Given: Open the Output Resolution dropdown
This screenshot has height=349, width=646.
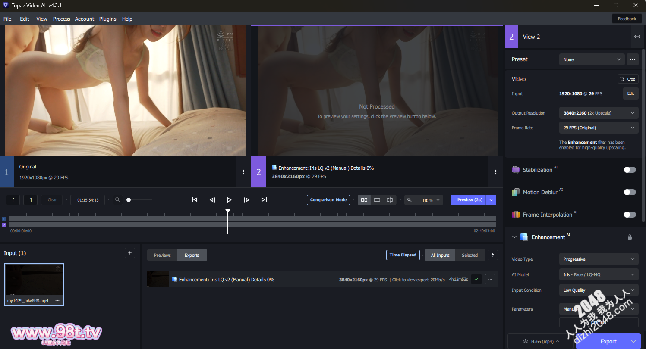Looking at the screenshot, I should (x=599, y=113).
